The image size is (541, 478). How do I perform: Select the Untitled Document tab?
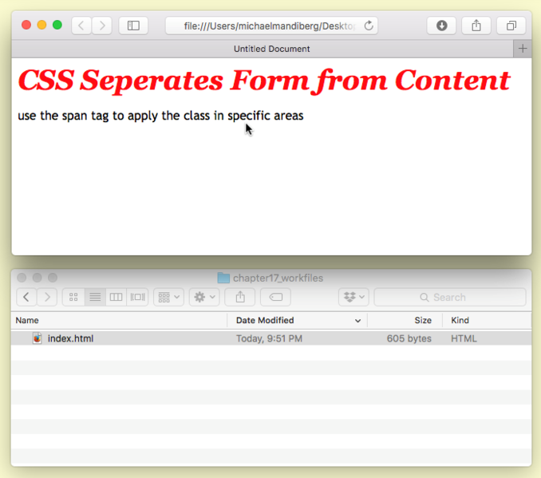tap(271, 49)
